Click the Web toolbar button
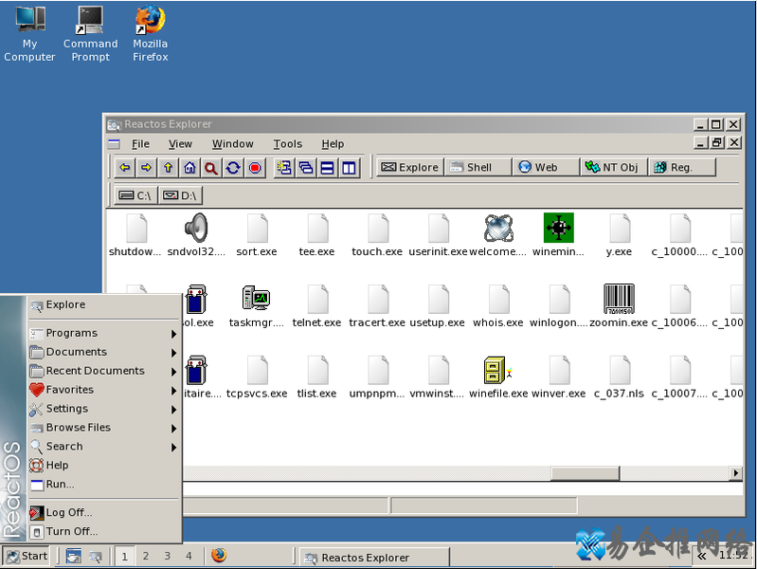The image size is (757, 569). pyautogui.click(x=546, y=167)
